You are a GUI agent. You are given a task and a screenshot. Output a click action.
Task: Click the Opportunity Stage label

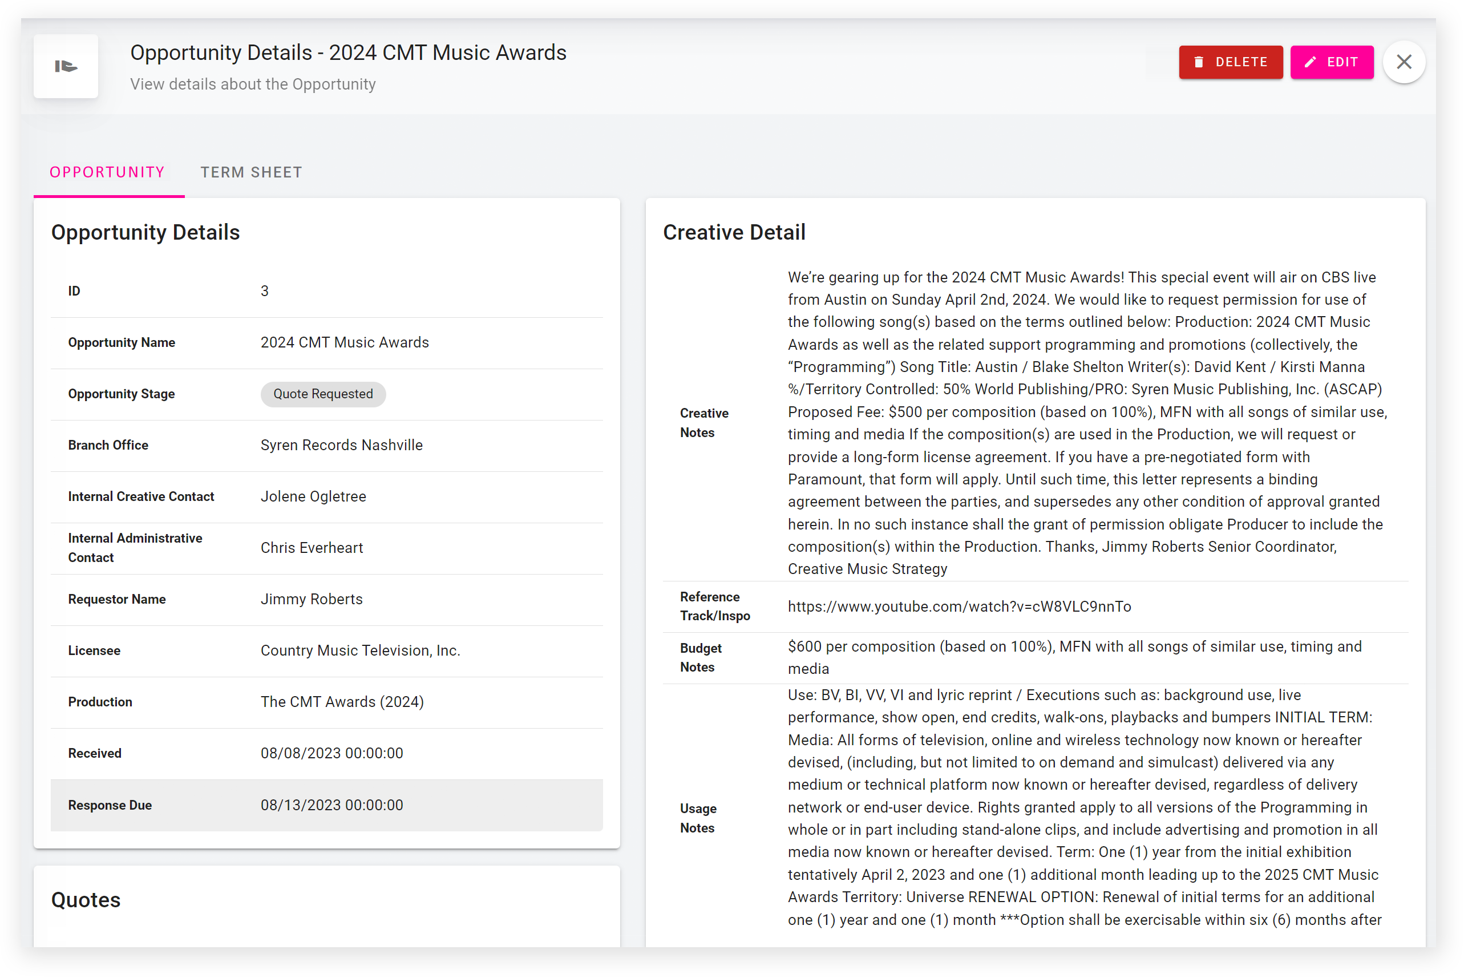click(121, 394)
